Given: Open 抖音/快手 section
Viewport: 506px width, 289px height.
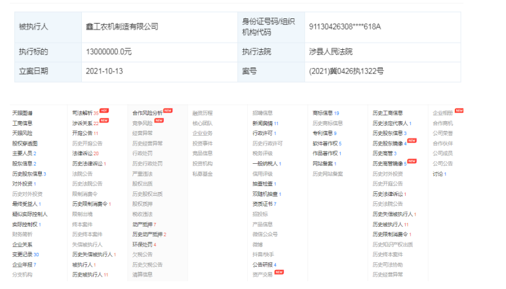Looking at the screenshot, I should 263,255.
